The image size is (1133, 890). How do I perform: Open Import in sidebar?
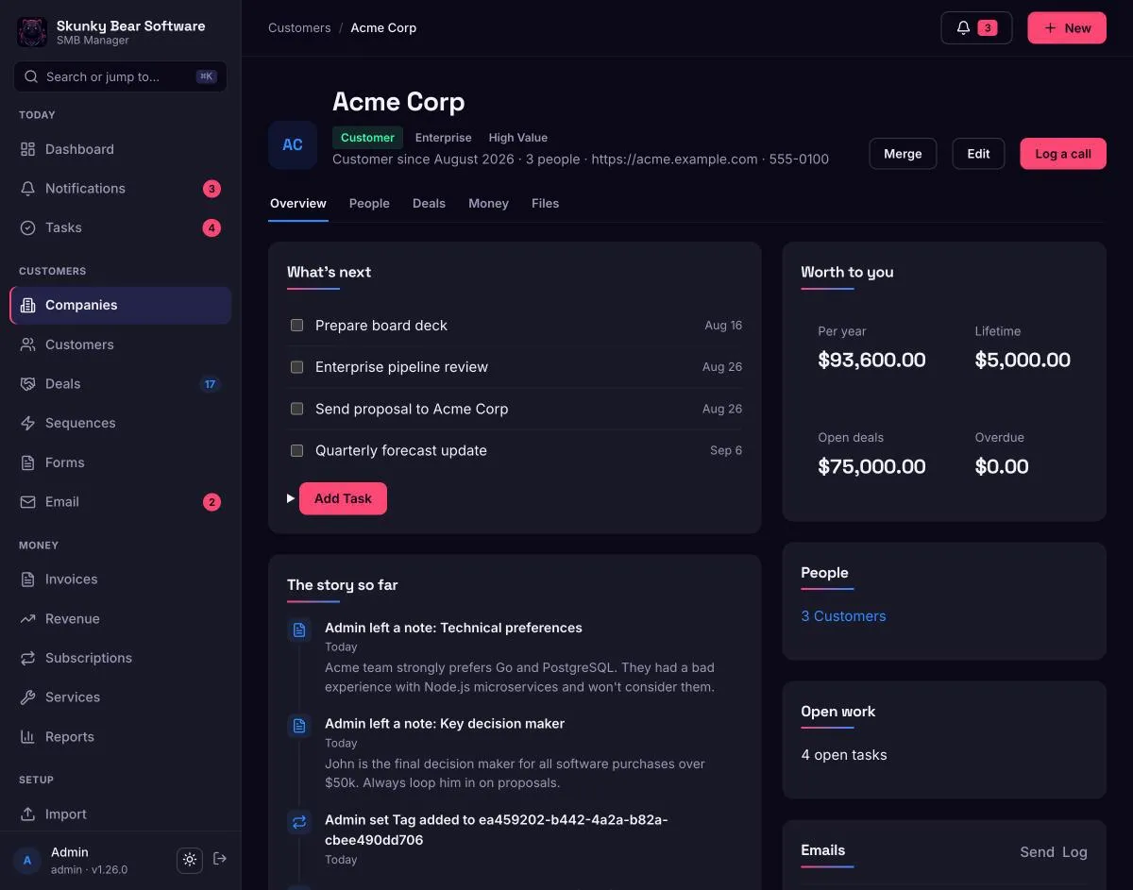[x=120, y=814]
